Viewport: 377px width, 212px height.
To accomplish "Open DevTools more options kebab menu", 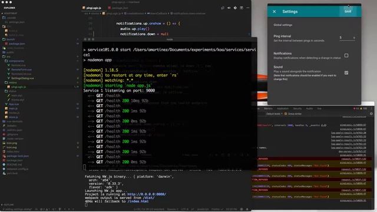I will click(372, 108).
